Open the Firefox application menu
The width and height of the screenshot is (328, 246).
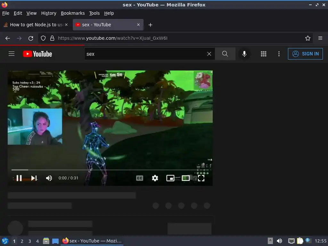[x=320, y=38]
